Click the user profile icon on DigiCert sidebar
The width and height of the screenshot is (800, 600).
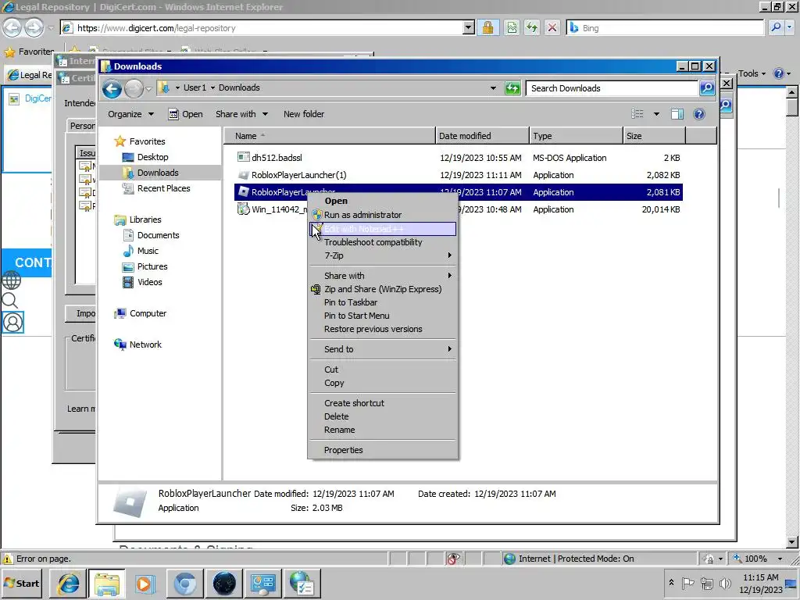pos(12,323)
